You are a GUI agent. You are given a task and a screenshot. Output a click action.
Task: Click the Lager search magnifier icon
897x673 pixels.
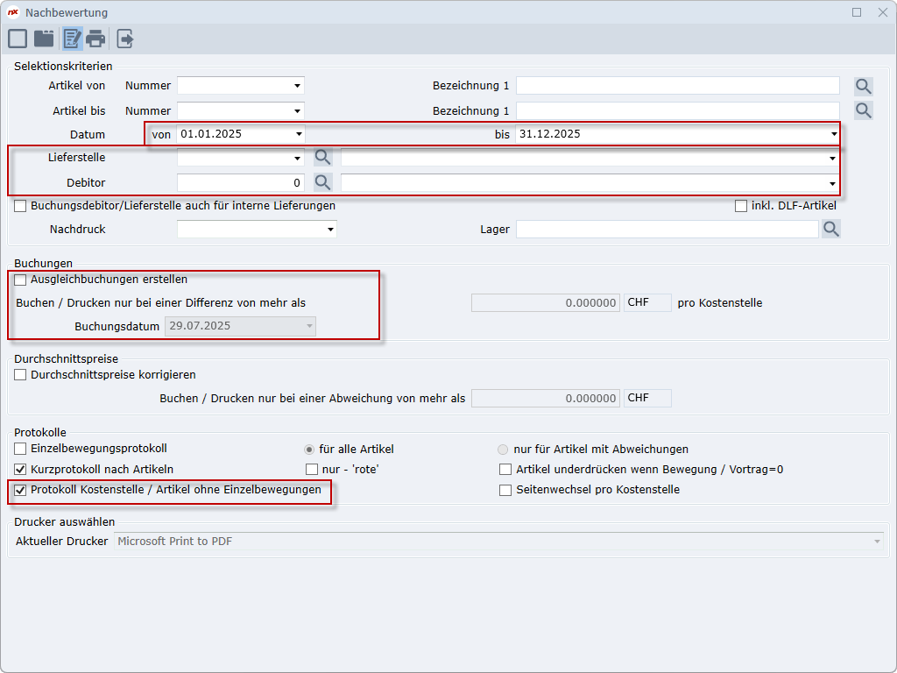(x=830, y=229)
